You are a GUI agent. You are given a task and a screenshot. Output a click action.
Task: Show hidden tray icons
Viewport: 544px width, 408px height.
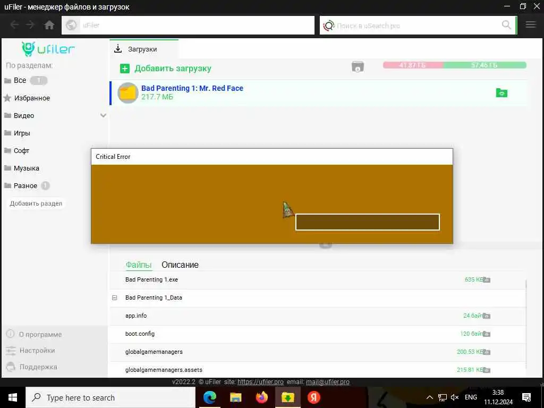tap(429, 397)
